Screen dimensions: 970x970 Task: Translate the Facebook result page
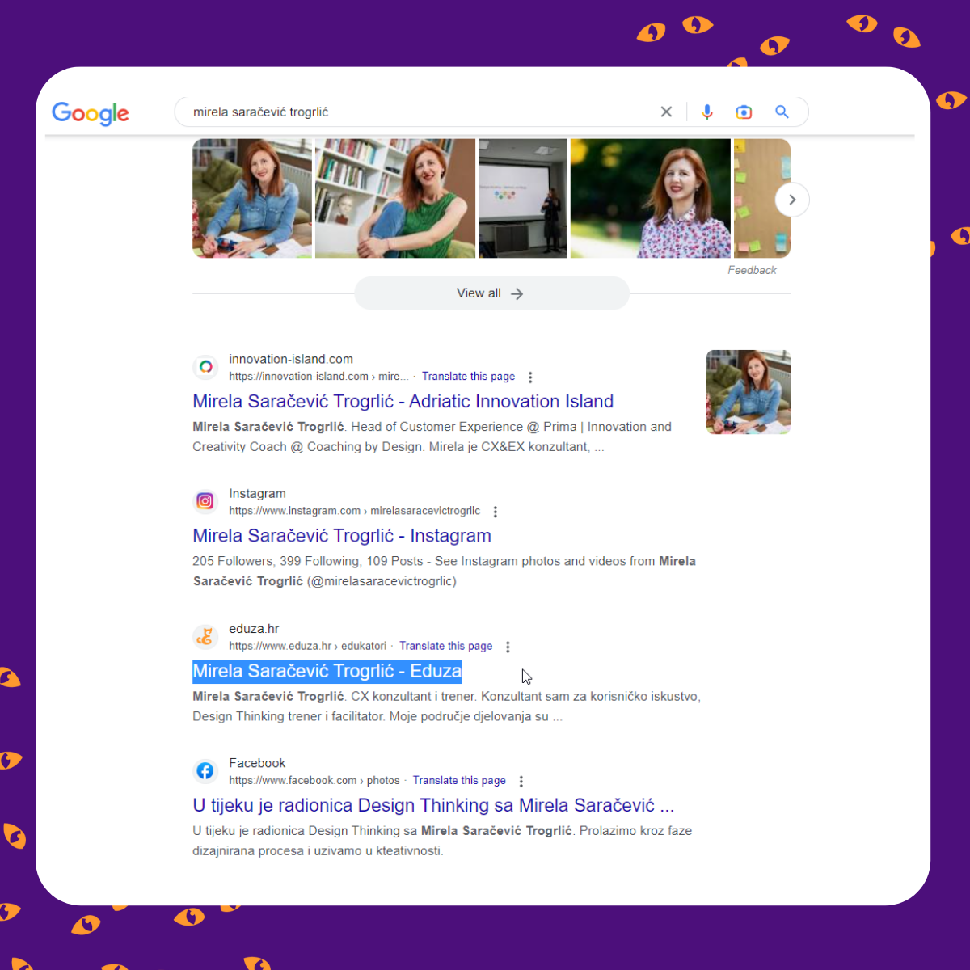click(459, 781)
